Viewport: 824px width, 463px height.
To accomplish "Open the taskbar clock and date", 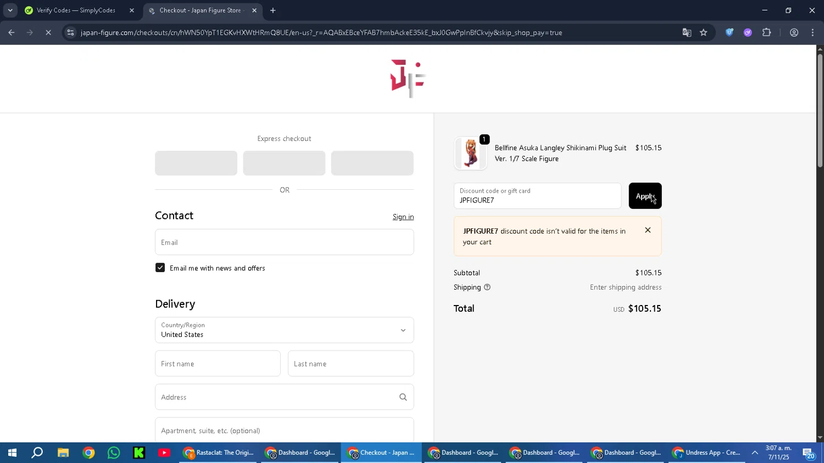I will click(778, 453).
